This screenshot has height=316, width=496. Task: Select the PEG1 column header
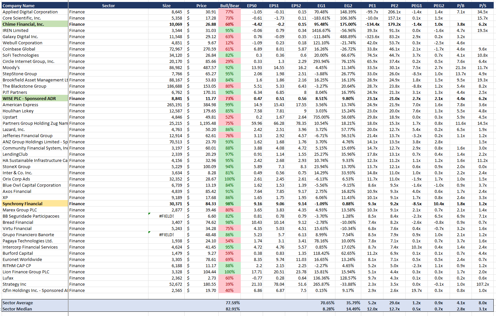417,6
